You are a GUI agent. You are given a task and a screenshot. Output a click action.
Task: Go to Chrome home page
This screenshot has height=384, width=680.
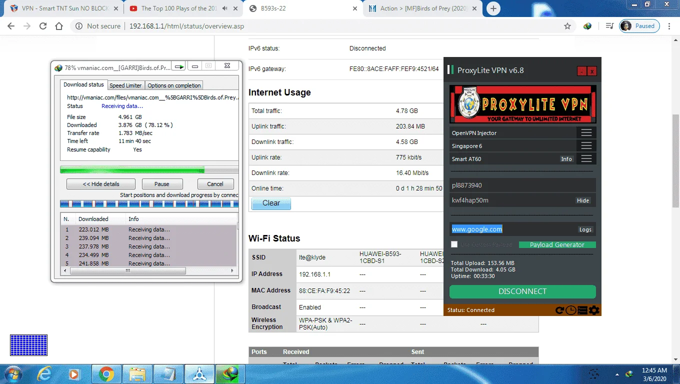(59, 26)
